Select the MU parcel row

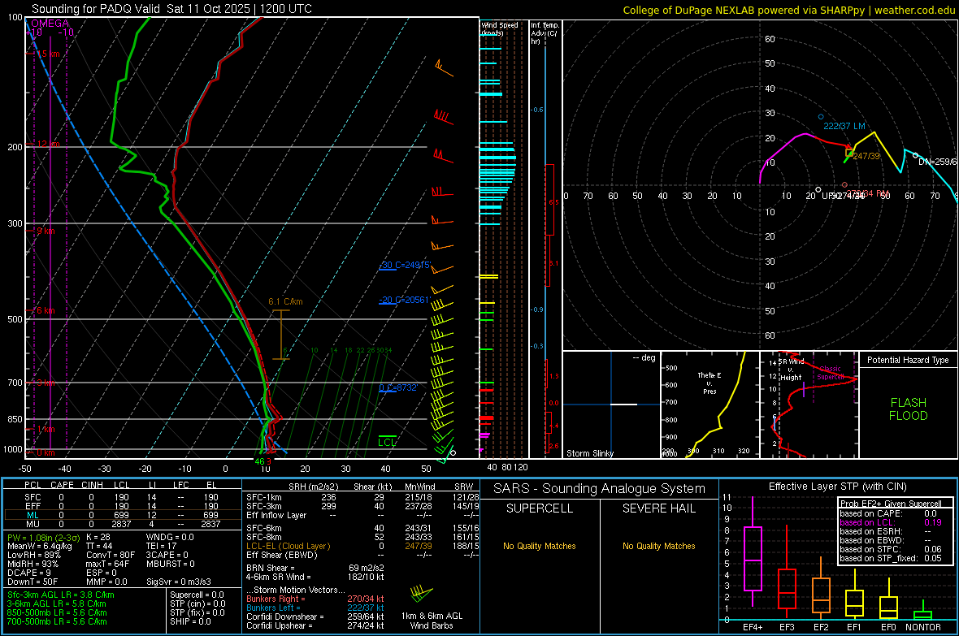point(123,524)
